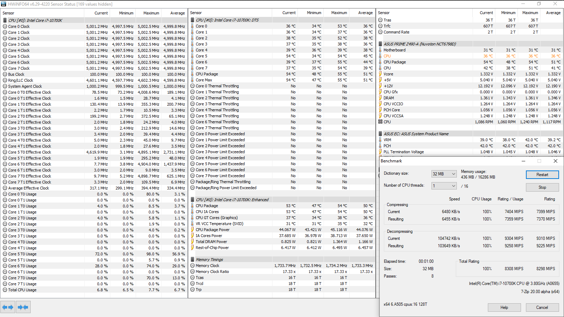This screenshot has width=564, height=317.
Task: Click the expand columns arrows button
Action: tap(8, 307)
